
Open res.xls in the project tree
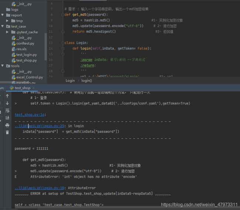19,49
